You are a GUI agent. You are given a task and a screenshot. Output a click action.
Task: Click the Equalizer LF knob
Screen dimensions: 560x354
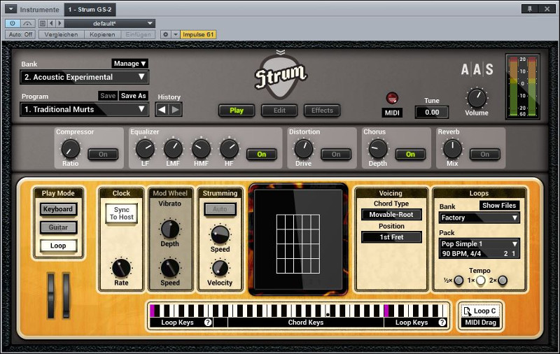pyautogui.click(x=145, y=149)
